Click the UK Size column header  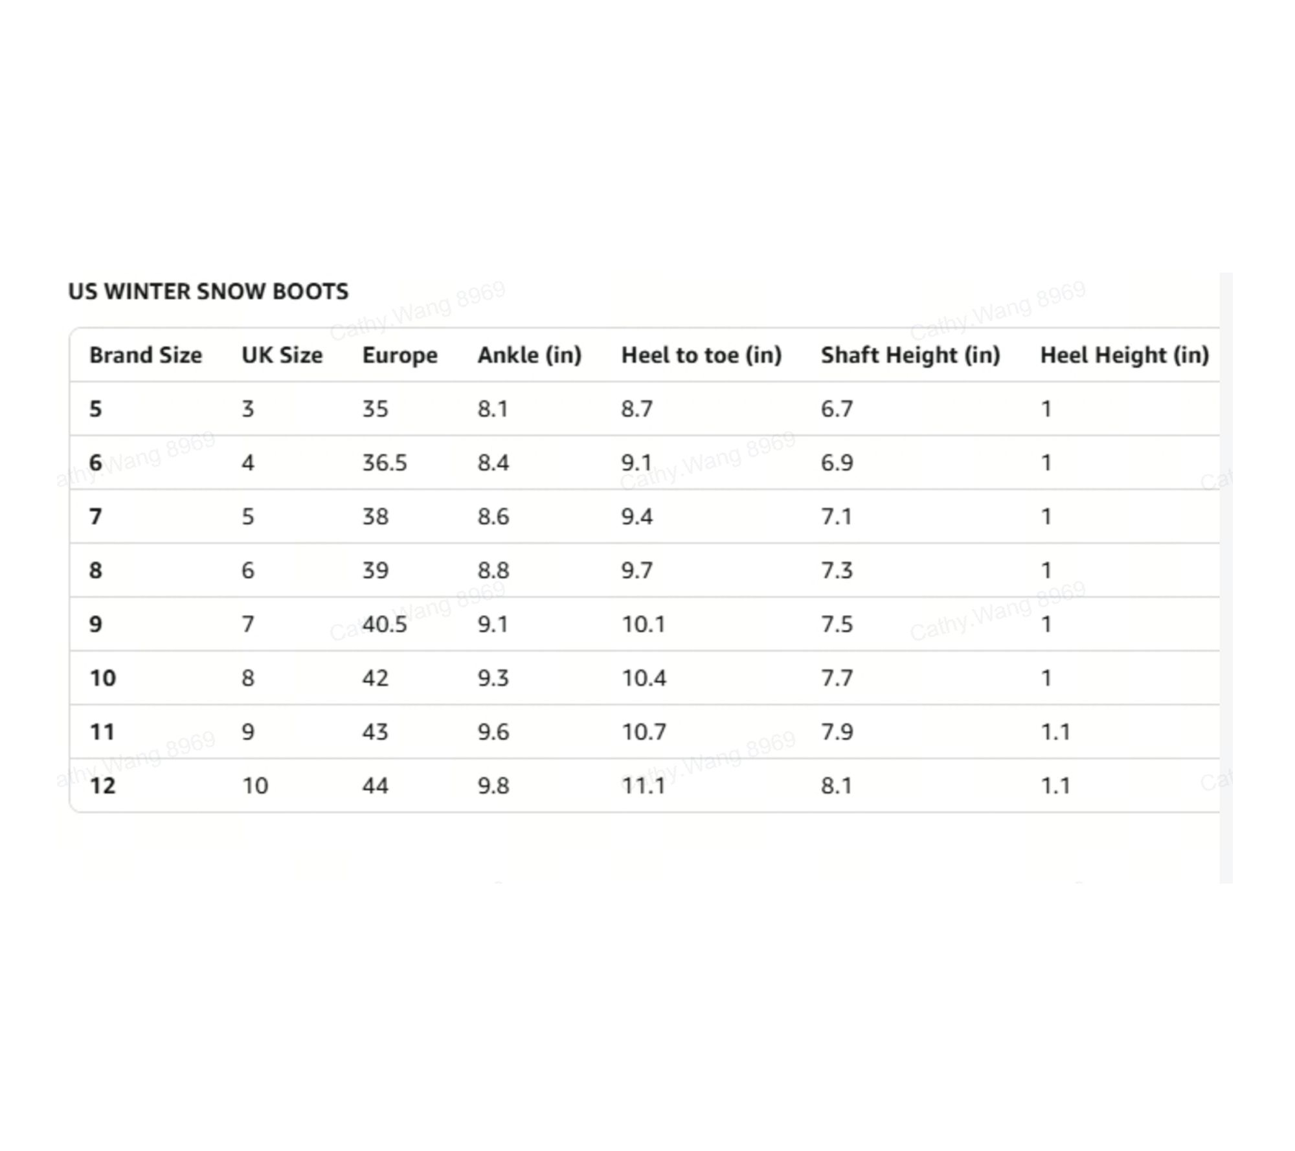click(282, 355)
